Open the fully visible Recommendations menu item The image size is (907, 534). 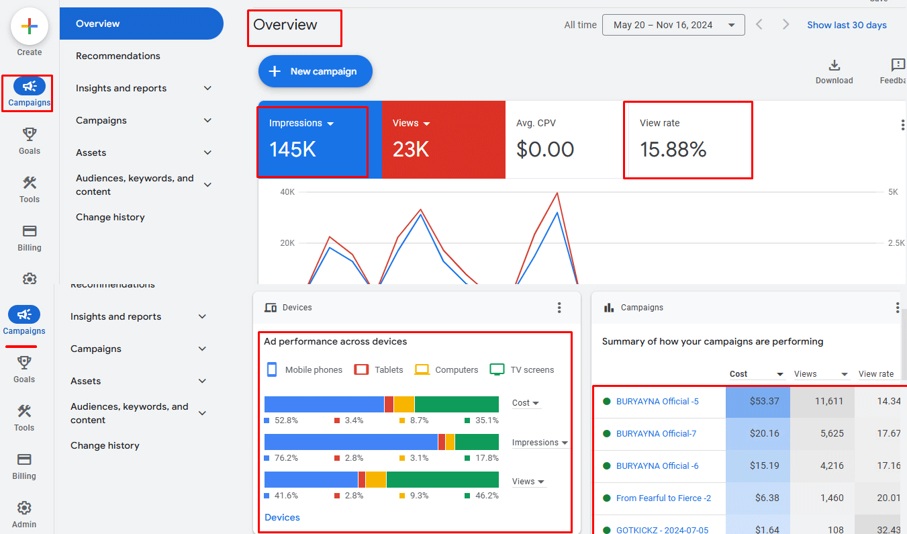[118, 56]
